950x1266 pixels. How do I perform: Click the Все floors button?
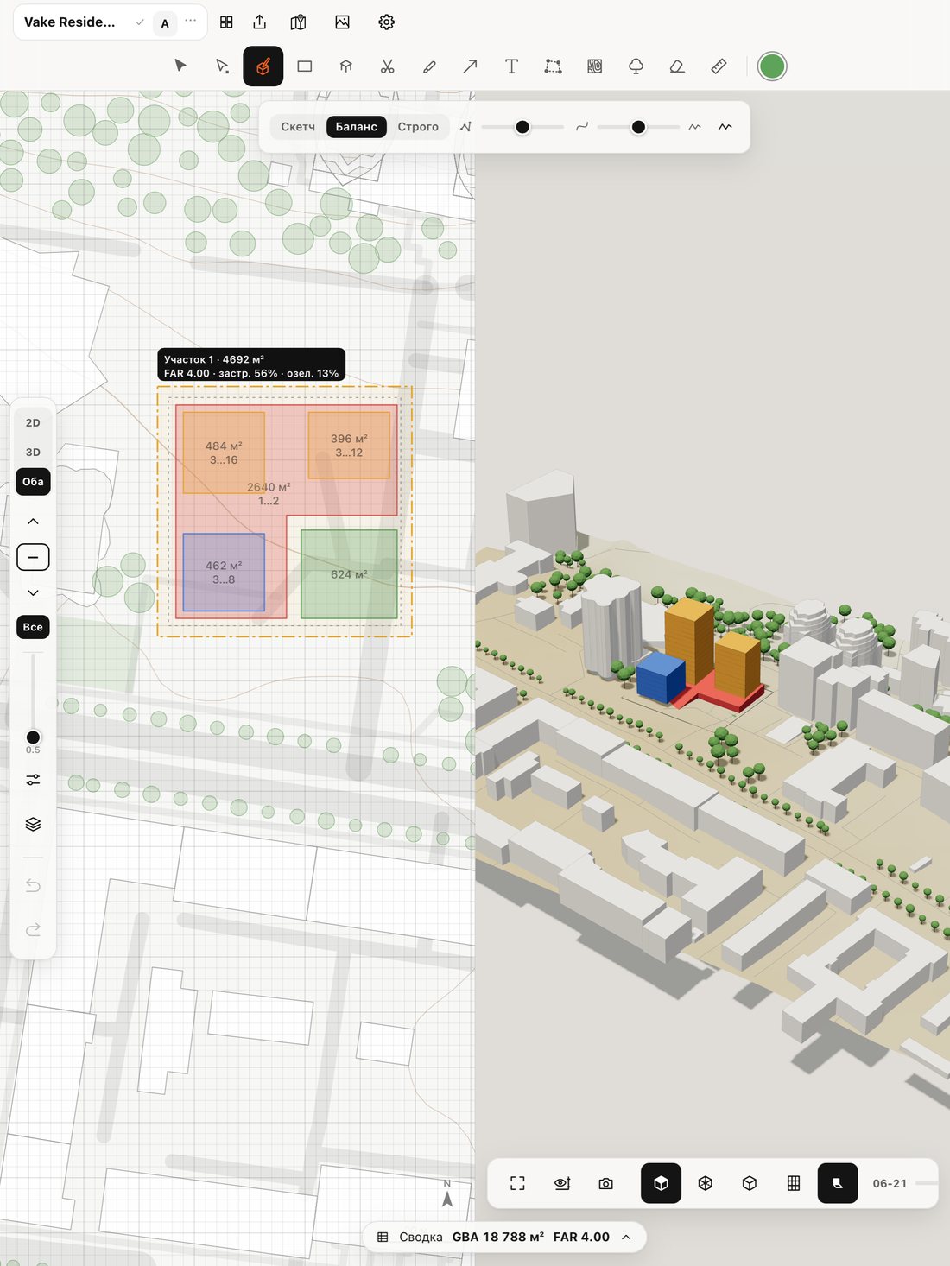(33, 627)
